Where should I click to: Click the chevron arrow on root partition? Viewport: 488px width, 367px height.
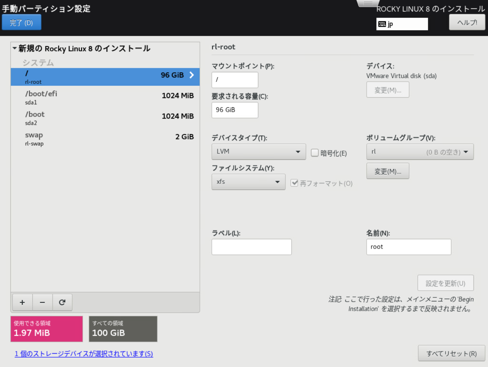(x=192, y=75)
